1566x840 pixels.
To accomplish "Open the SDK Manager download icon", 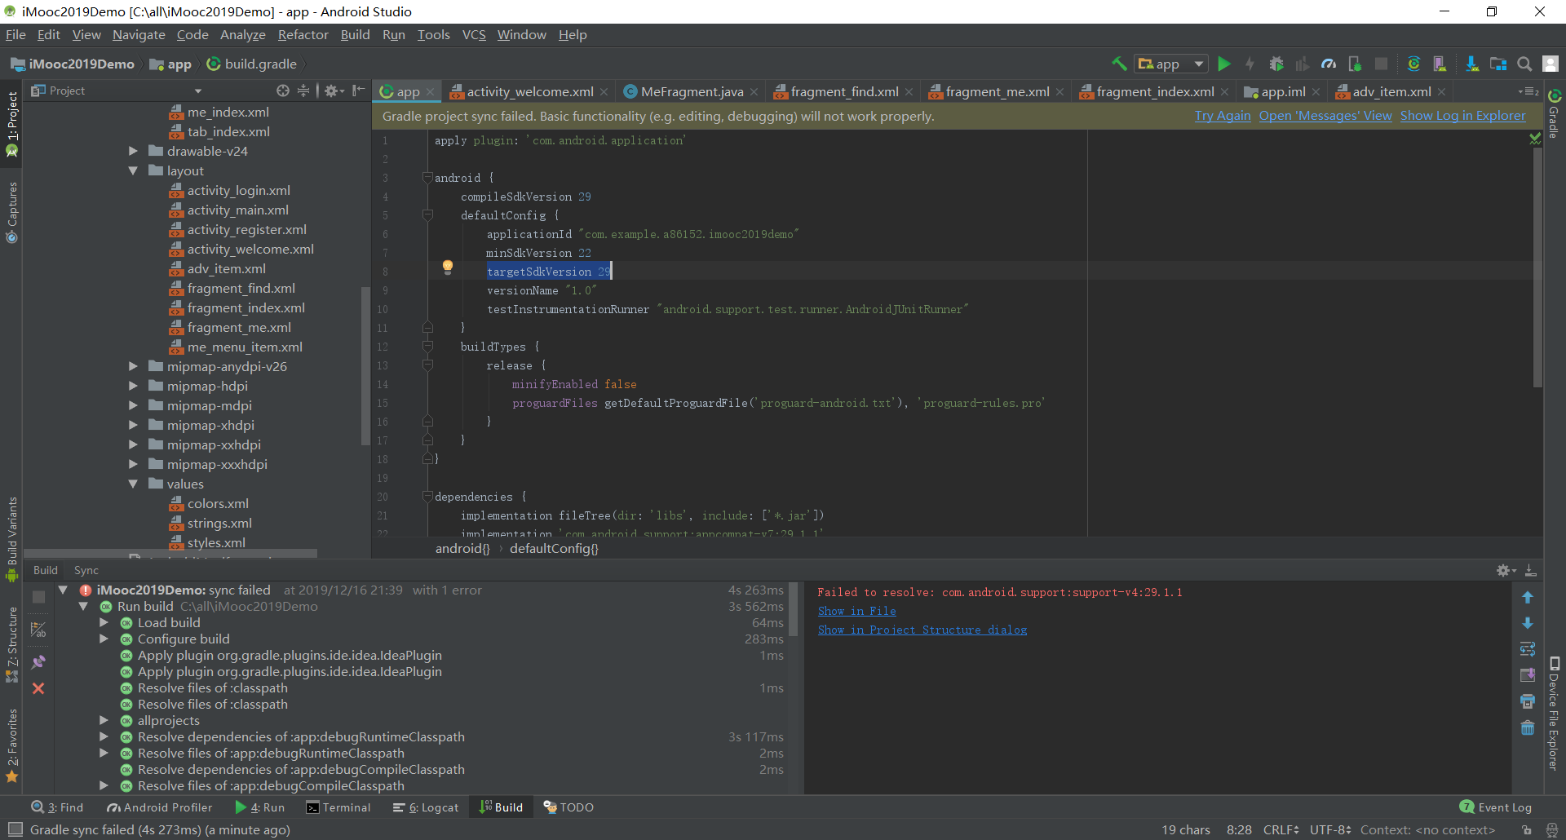I will tap(1471, 64).
